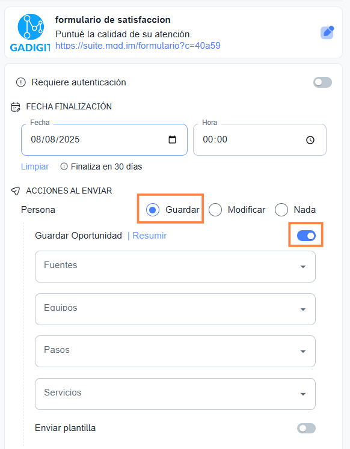Image resolution: width=350 pixels, height=449 pixels.
Task: Click the Limpiar link
Action: (x=35, y=166)
